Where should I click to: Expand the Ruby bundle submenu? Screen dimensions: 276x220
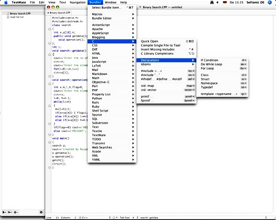(112, 107)
